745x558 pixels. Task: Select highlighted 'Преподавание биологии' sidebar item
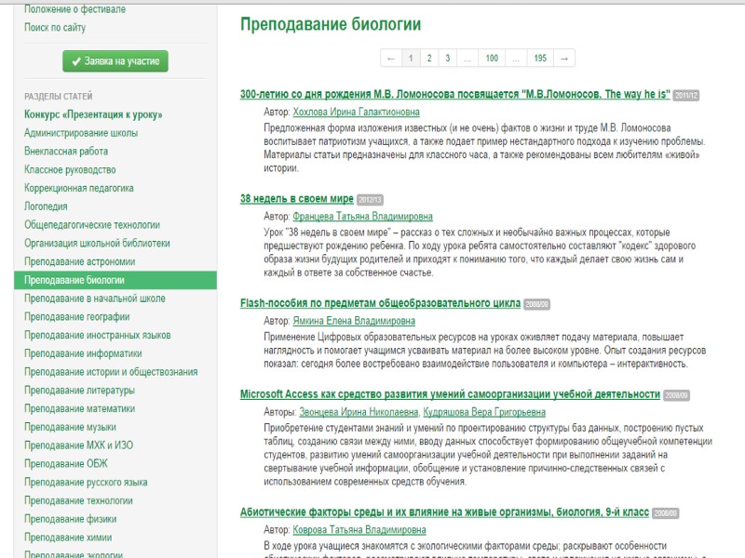115,281
